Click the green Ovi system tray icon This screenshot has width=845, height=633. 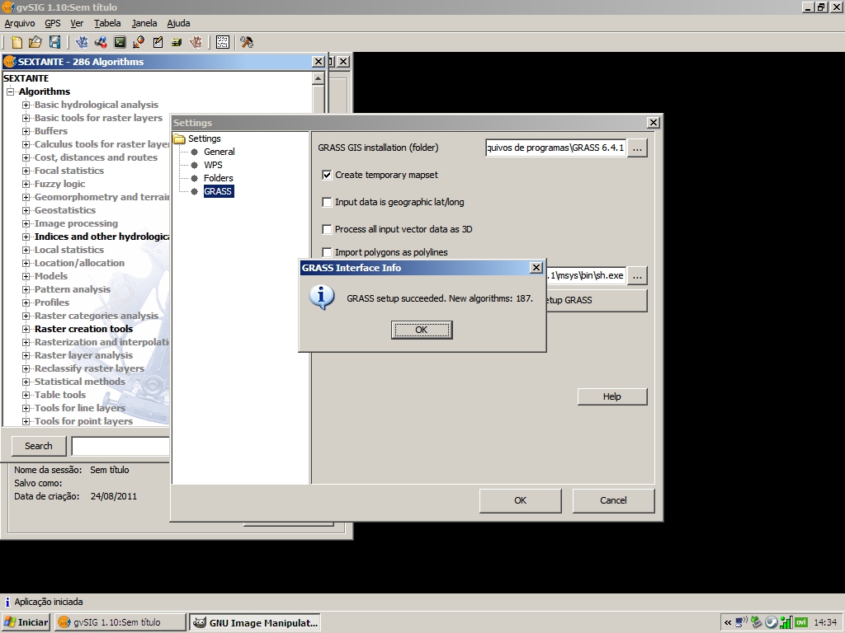click(800, 622)
